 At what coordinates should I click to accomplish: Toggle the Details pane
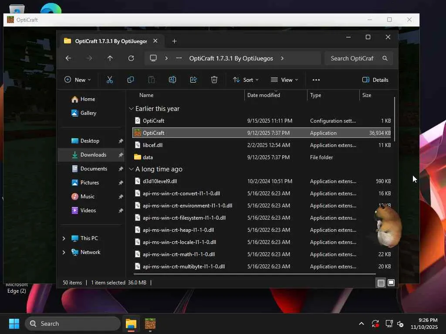pos(375,80)
